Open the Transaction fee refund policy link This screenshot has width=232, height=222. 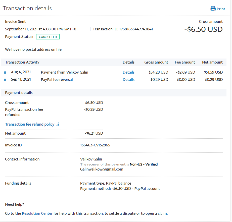point(30,124)
